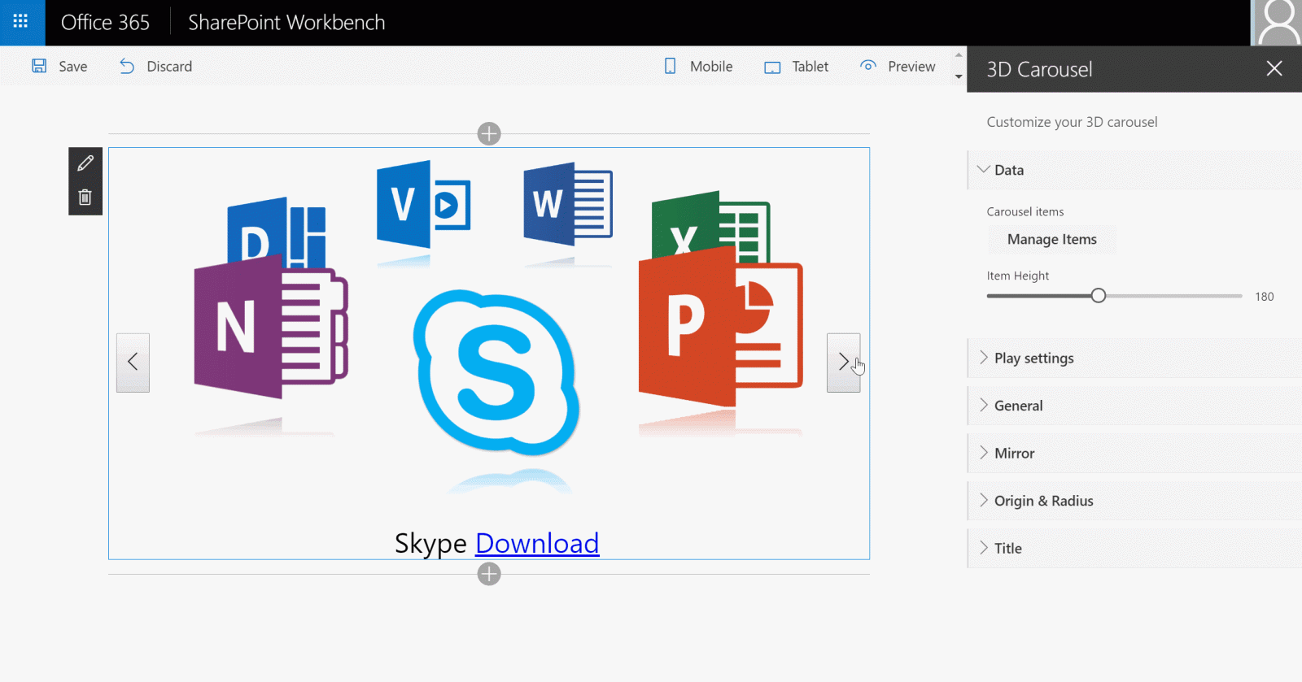Open Preview mode

tap(898, 67)
